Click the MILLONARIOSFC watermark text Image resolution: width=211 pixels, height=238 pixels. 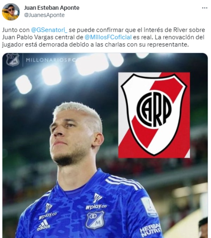click(51, 60)
